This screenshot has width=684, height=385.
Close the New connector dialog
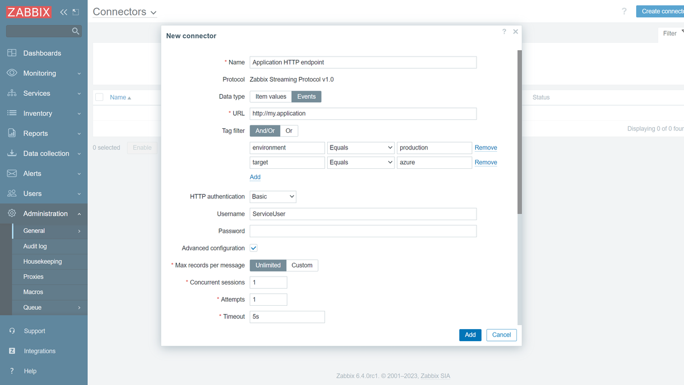point(515,31)
